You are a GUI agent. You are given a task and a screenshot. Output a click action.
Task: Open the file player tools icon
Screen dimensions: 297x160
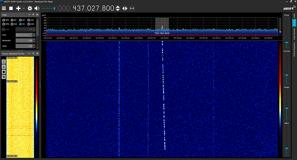(x=3, y=77)
